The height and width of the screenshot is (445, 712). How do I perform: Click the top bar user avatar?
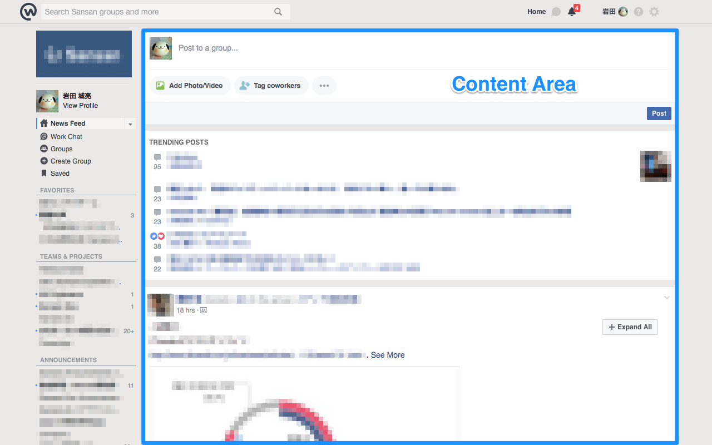623,12
